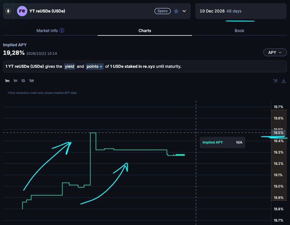Click the YT reUSDe (USDe) market name
Image resolution: width=290 pixels, height=225 pixels.
pos(47,11)
